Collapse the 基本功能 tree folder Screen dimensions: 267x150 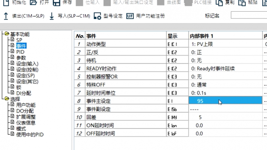[x=7, y=34]
